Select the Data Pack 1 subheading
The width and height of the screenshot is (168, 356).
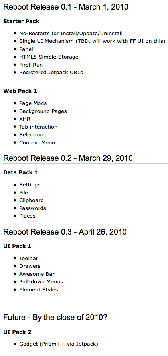pos(20,172)
